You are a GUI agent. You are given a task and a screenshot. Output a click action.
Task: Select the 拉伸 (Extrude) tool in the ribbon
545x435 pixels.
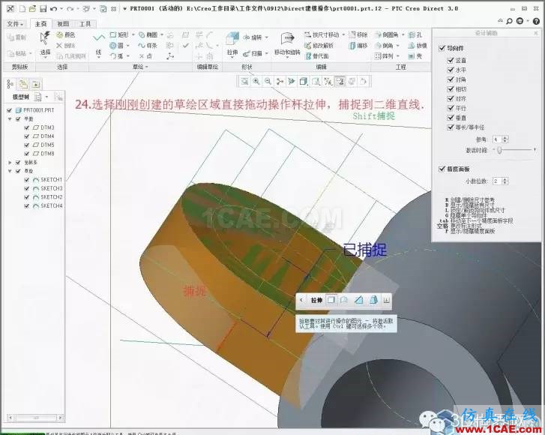232,44
